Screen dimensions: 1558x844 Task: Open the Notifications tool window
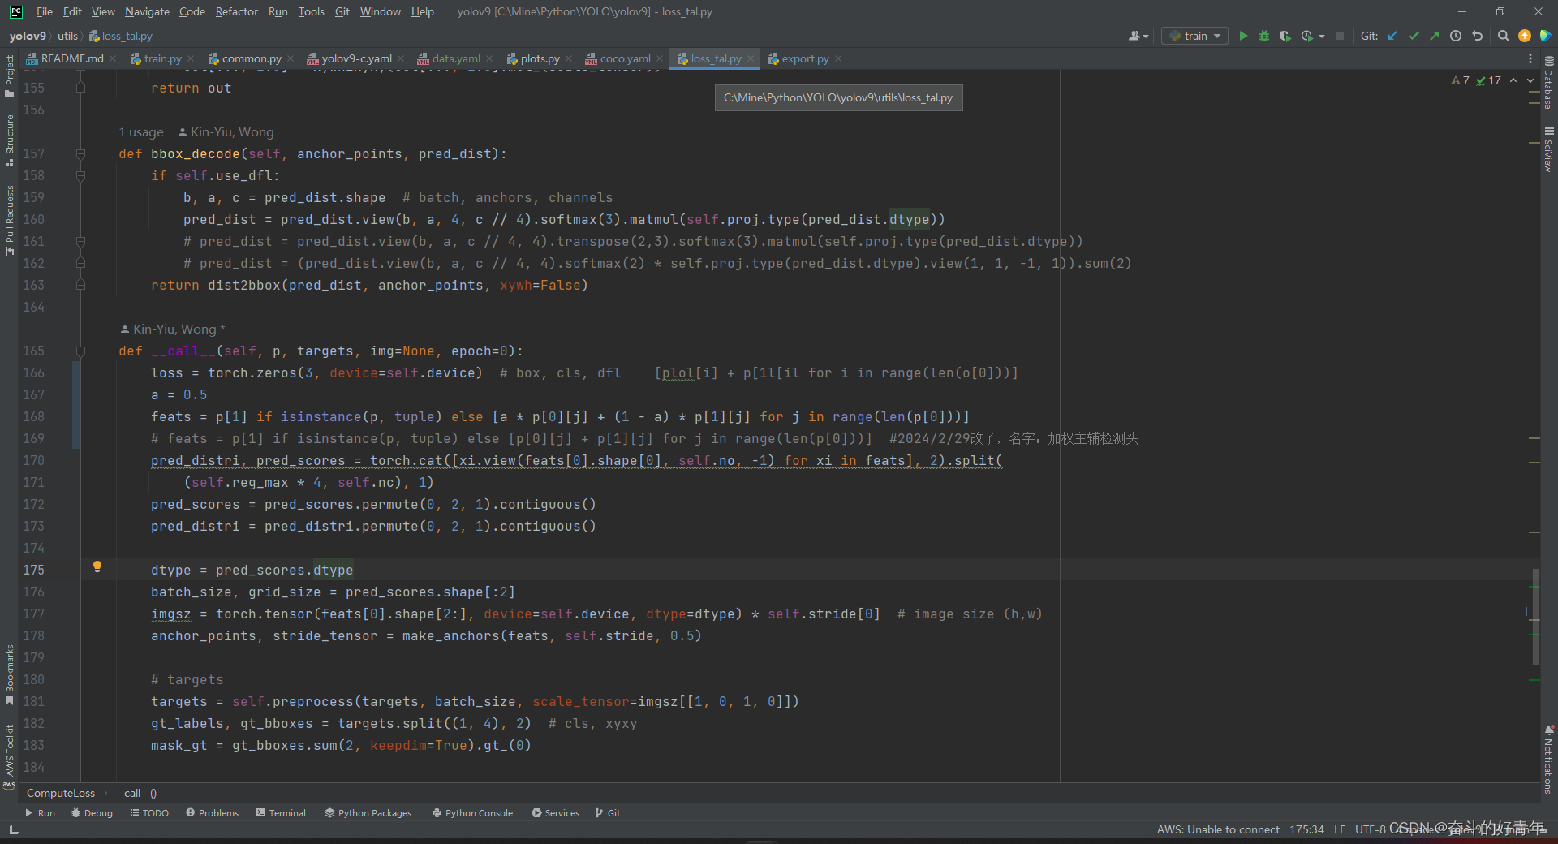pos(1548,760)
